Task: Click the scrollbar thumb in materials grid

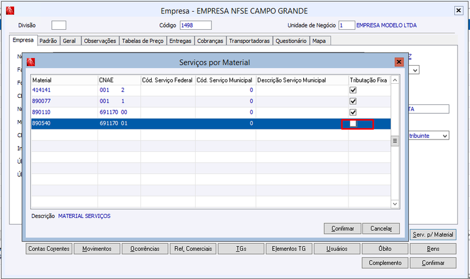Action: tap(395, 141)
